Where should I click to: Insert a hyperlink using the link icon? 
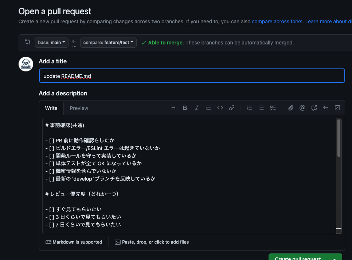click(x=231, y=108)
